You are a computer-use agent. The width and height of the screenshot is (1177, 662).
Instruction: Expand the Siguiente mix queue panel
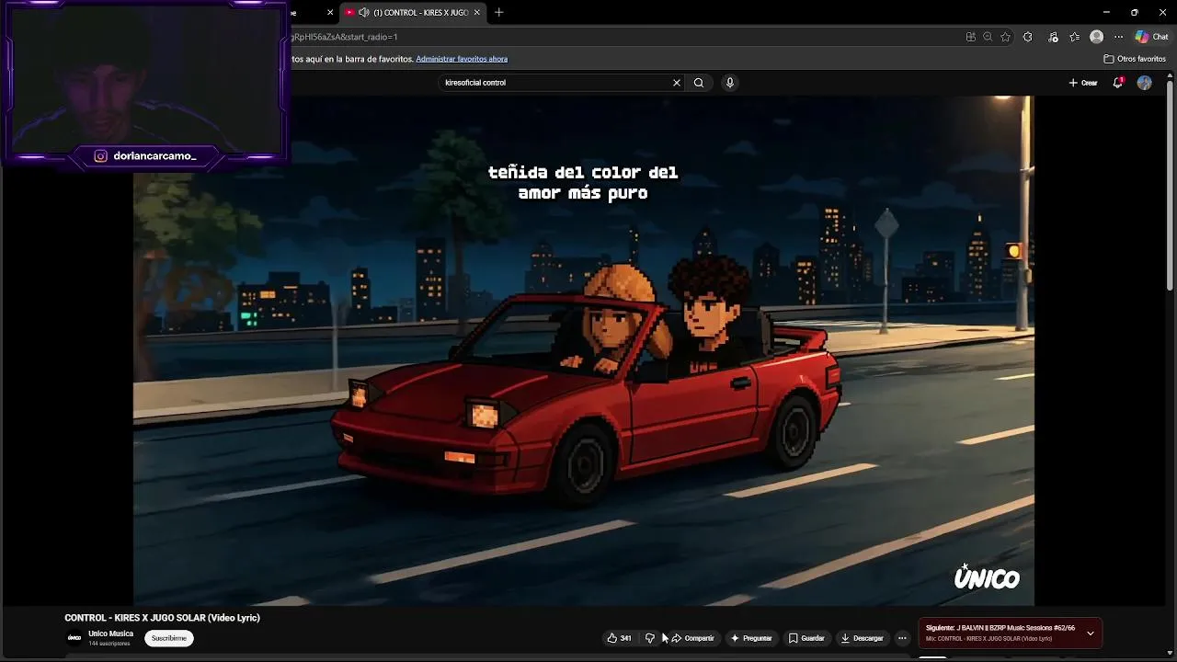point(1091,633)
